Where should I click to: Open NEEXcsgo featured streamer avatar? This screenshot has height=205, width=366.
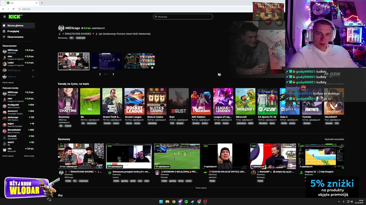[61, 28]
